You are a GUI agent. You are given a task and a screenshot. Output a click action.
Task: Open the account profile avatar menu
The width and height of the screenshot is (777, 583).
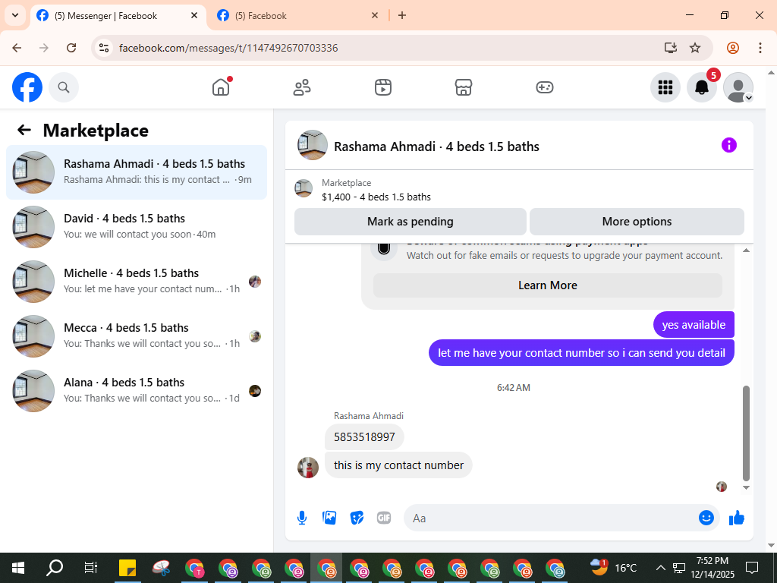click(x=738, y=87)
